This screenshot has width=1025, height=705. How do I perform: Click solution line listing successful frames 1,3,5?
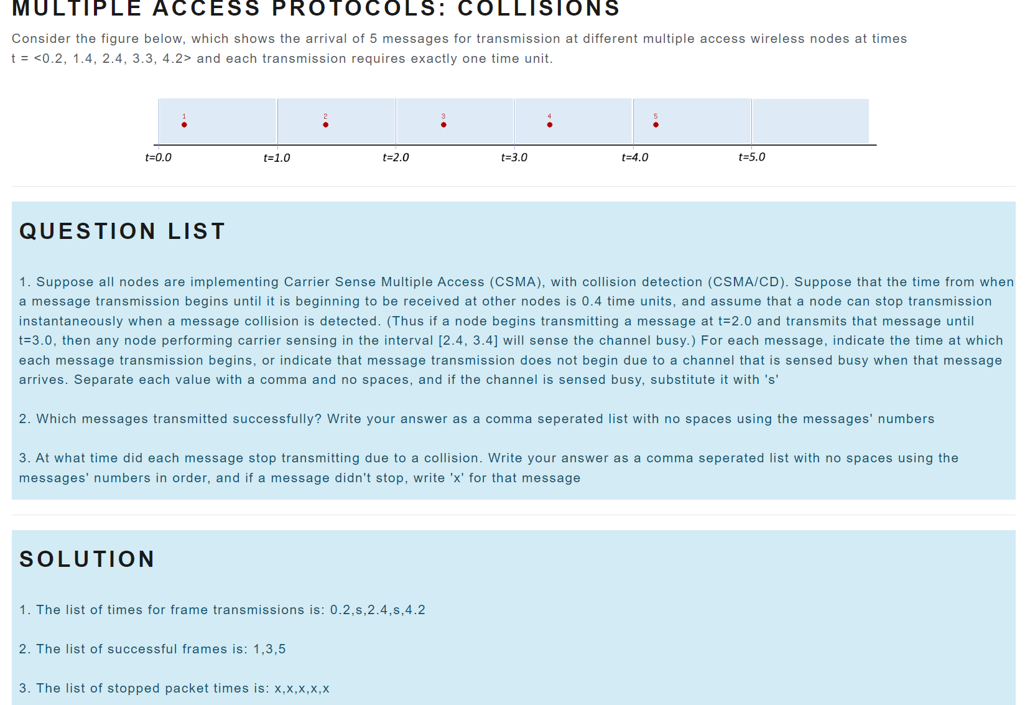tap(152, 648)
